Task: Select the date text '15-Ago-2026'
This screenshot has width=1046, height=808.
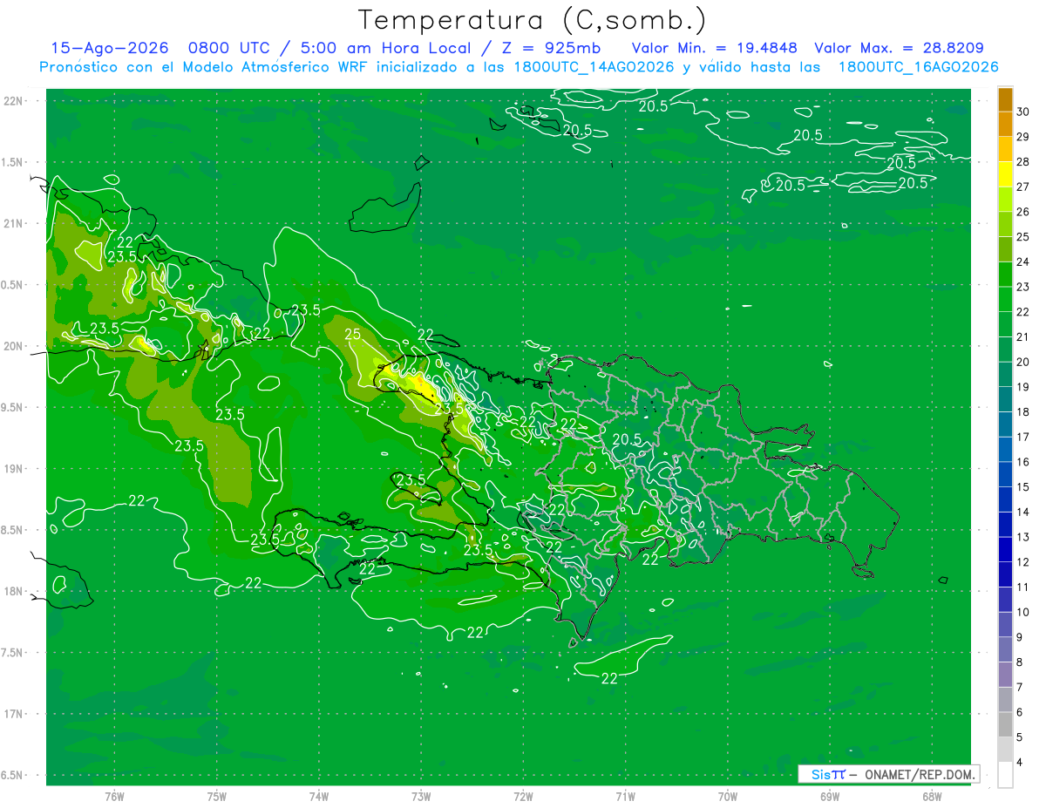Action: pos(109,48)
